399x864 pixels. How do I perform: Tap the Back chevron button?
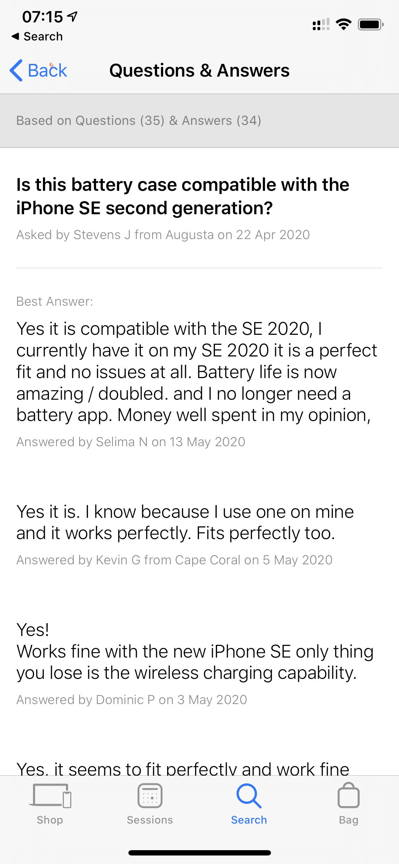(x=38, y=70)
